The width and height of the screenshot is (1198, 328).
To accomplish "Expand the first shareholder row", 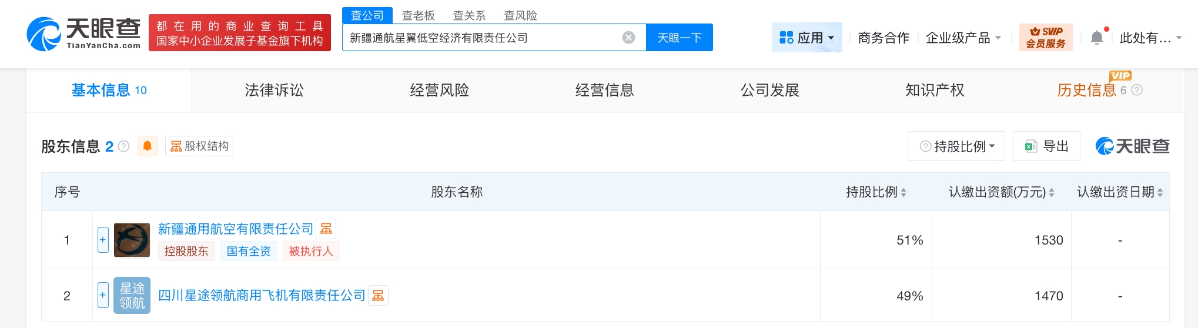I will [103, 240].
